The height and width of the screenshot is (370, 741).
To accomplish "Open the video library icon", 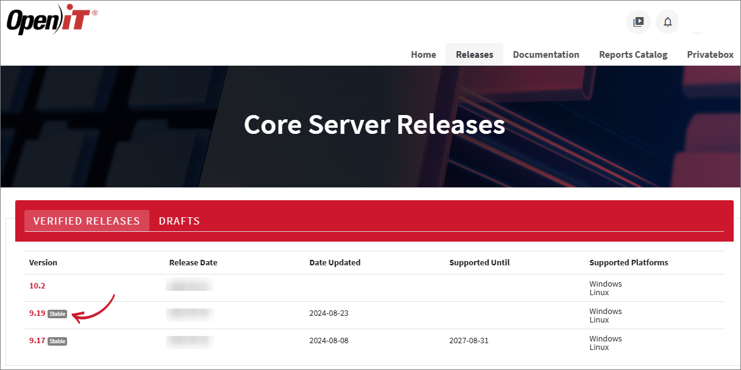I will (x=639, y=22).
